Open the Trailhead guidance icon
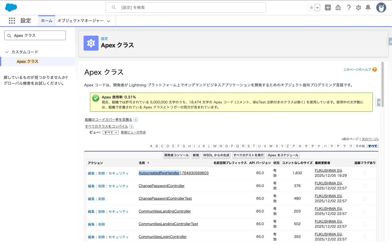Screen dimensions: 392x245 (338, 8)
